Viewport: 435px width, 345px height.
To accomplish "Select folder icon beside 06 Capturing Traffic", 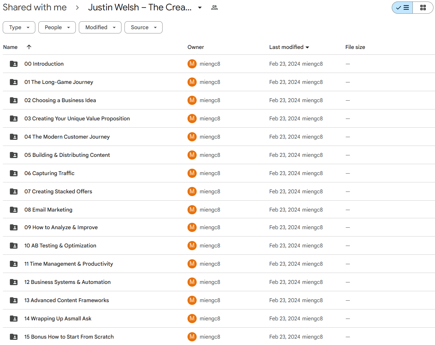I will pyautogui.click(x=14, y=173).
